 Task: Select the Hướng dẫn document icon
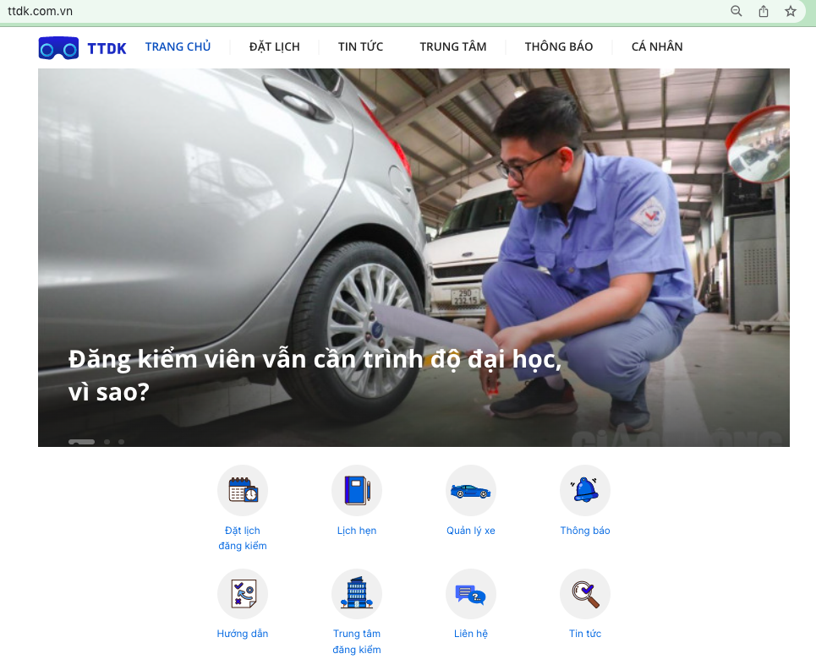243,593
